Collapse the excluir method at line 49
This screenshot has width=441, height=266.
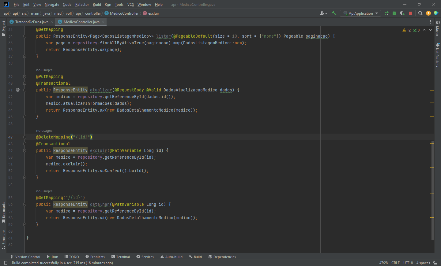click(24, 150)
